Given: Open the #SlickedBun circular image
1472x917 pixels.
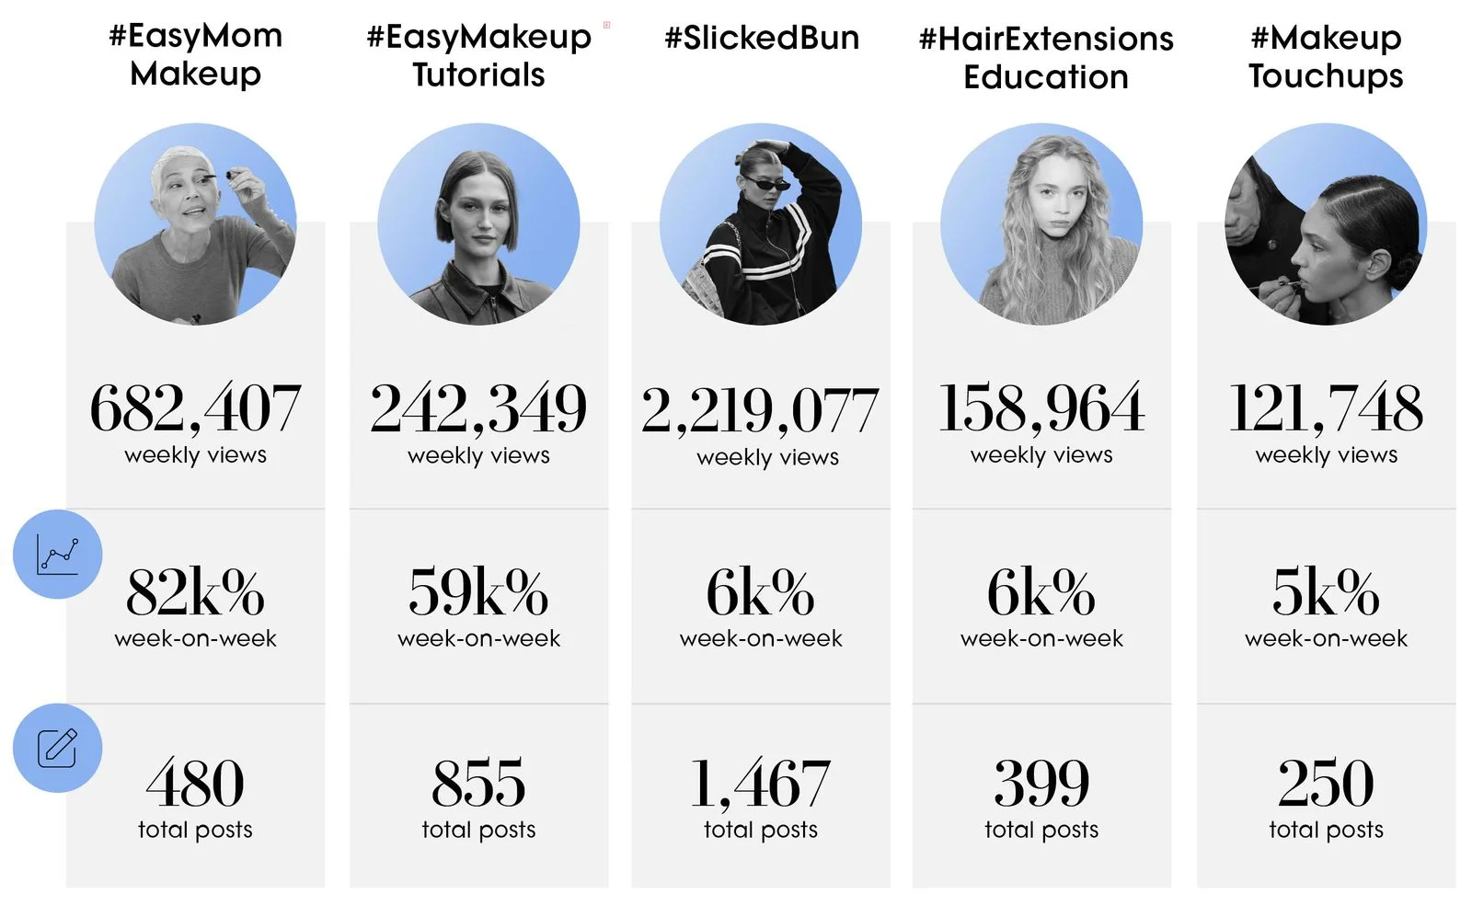Looking at the screenshot, I should pyautogui.click(x=761, y=224).
